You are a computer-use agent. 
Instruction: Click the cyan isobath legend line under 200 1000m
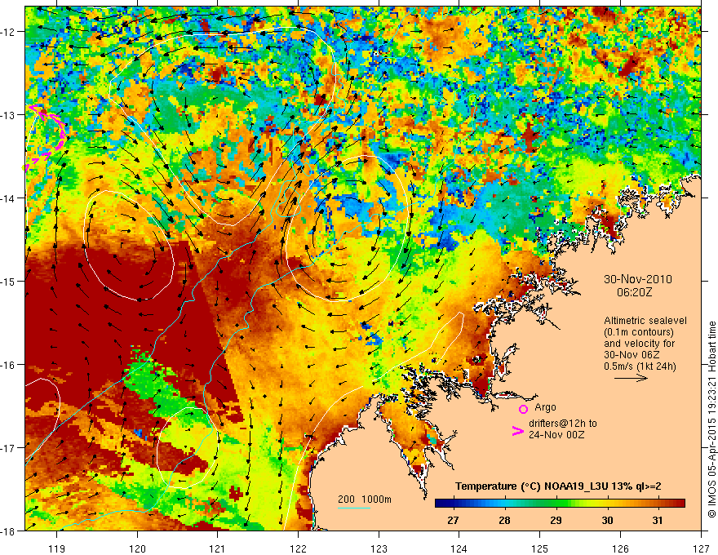click(x=354, y=508)
